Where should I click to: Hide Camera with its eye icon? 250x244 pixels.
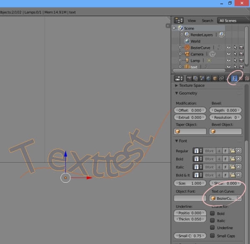coord(228,54)
